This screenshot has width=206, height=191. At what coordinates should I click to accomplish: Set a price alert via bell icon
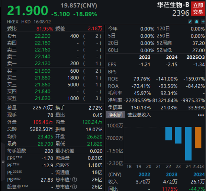(197, 22)
